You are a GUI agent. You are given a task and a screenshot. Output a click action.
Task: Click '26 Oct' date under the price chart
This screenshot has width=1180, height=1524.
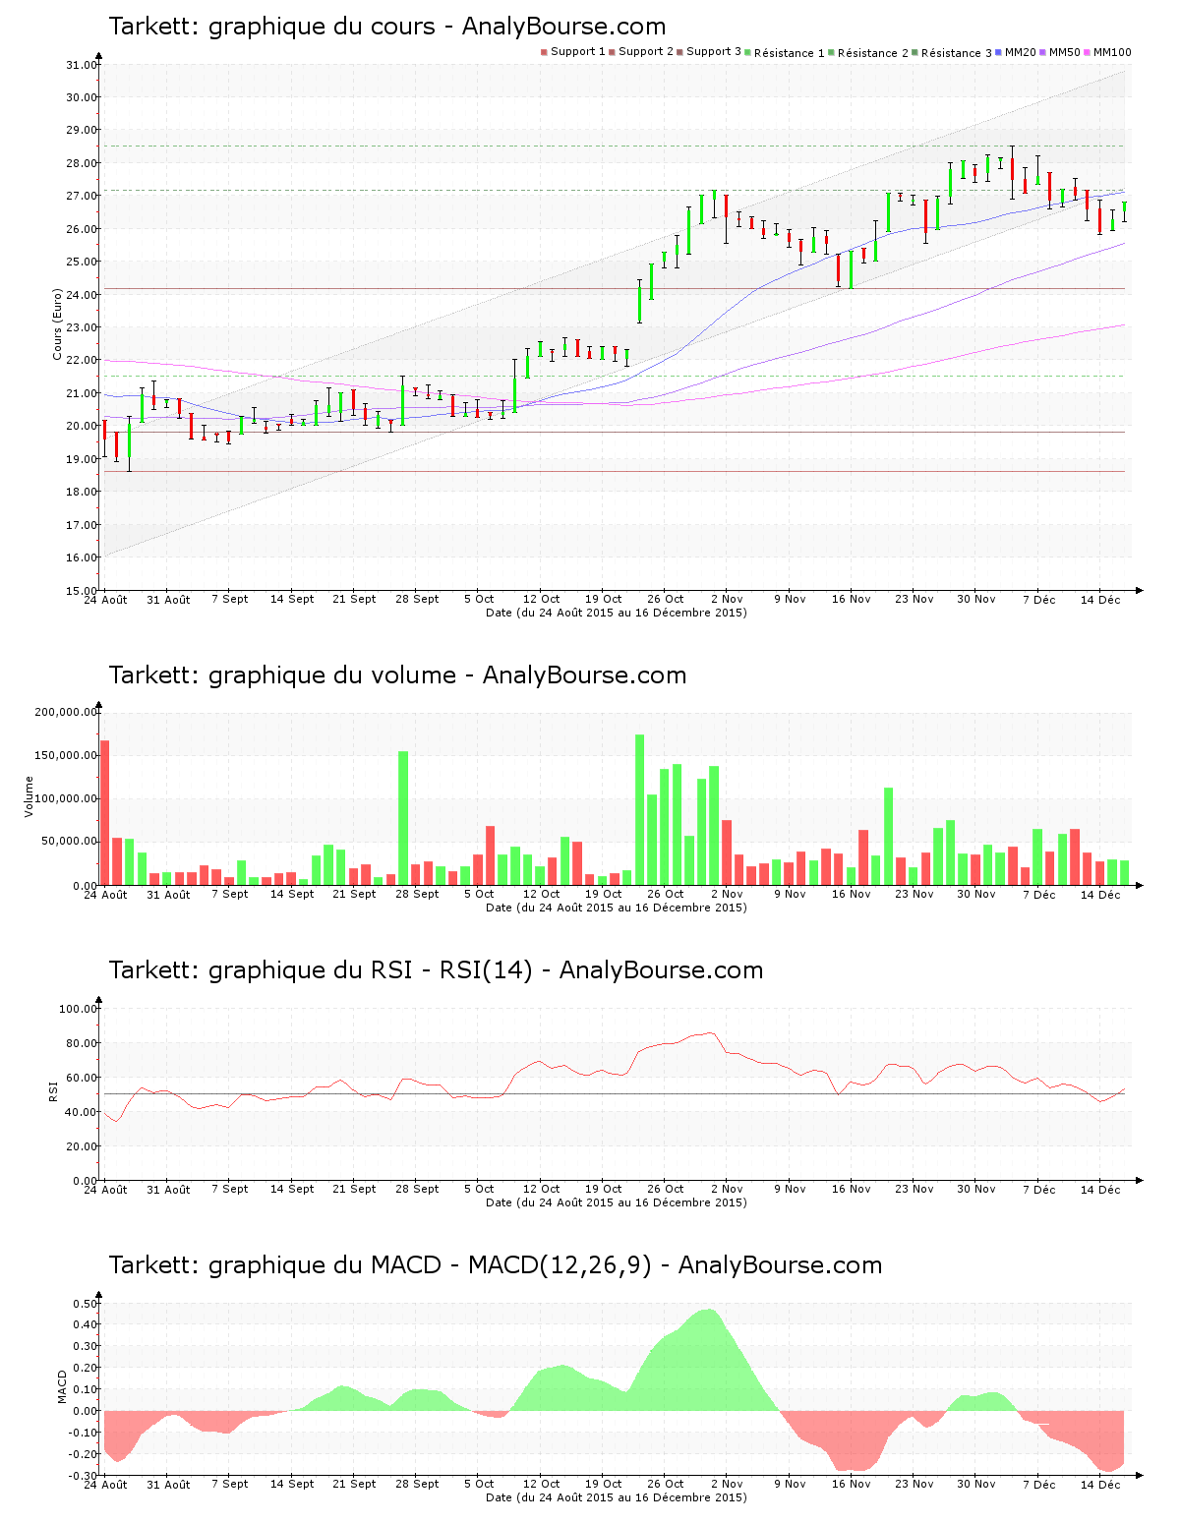666,599
